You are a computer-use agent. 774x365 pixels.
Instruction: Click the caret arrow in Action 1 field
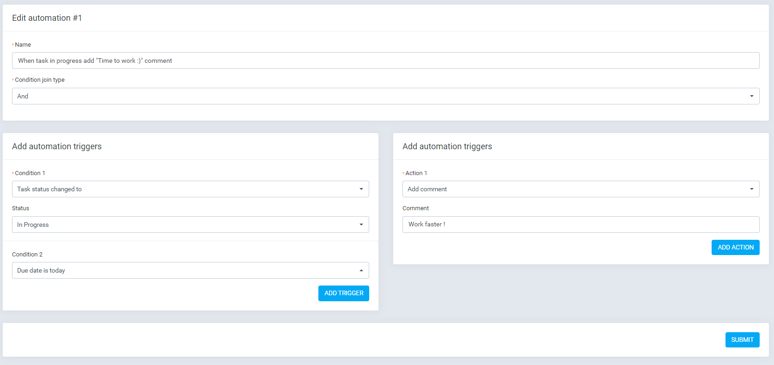pos(751,189)
